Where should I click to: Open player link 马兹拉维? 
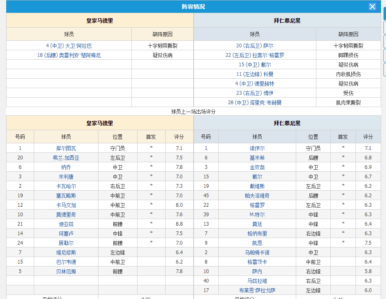coord(257,281)
